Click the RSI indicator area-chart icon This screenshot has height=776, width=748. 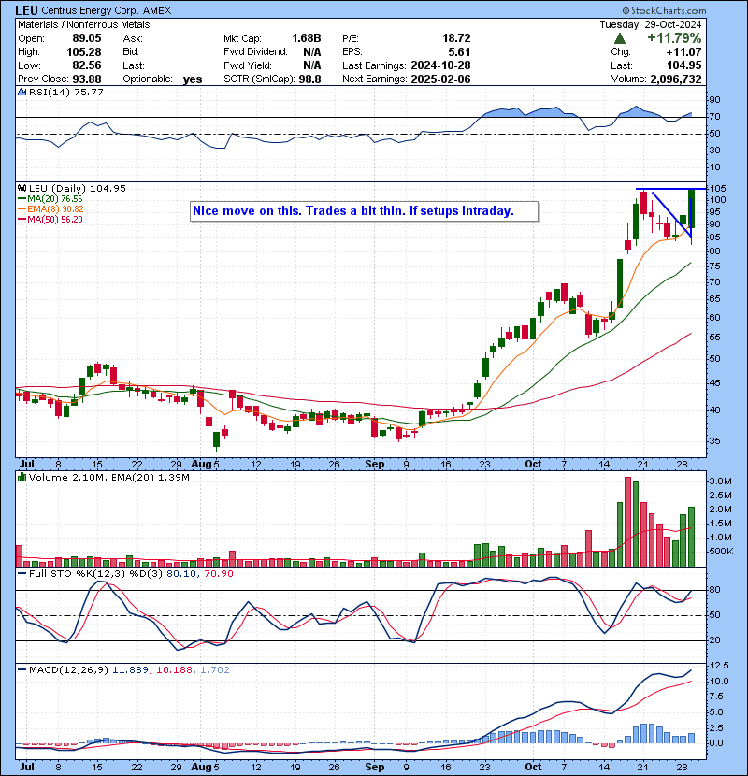pyautogui.click(x=22, y=92)
